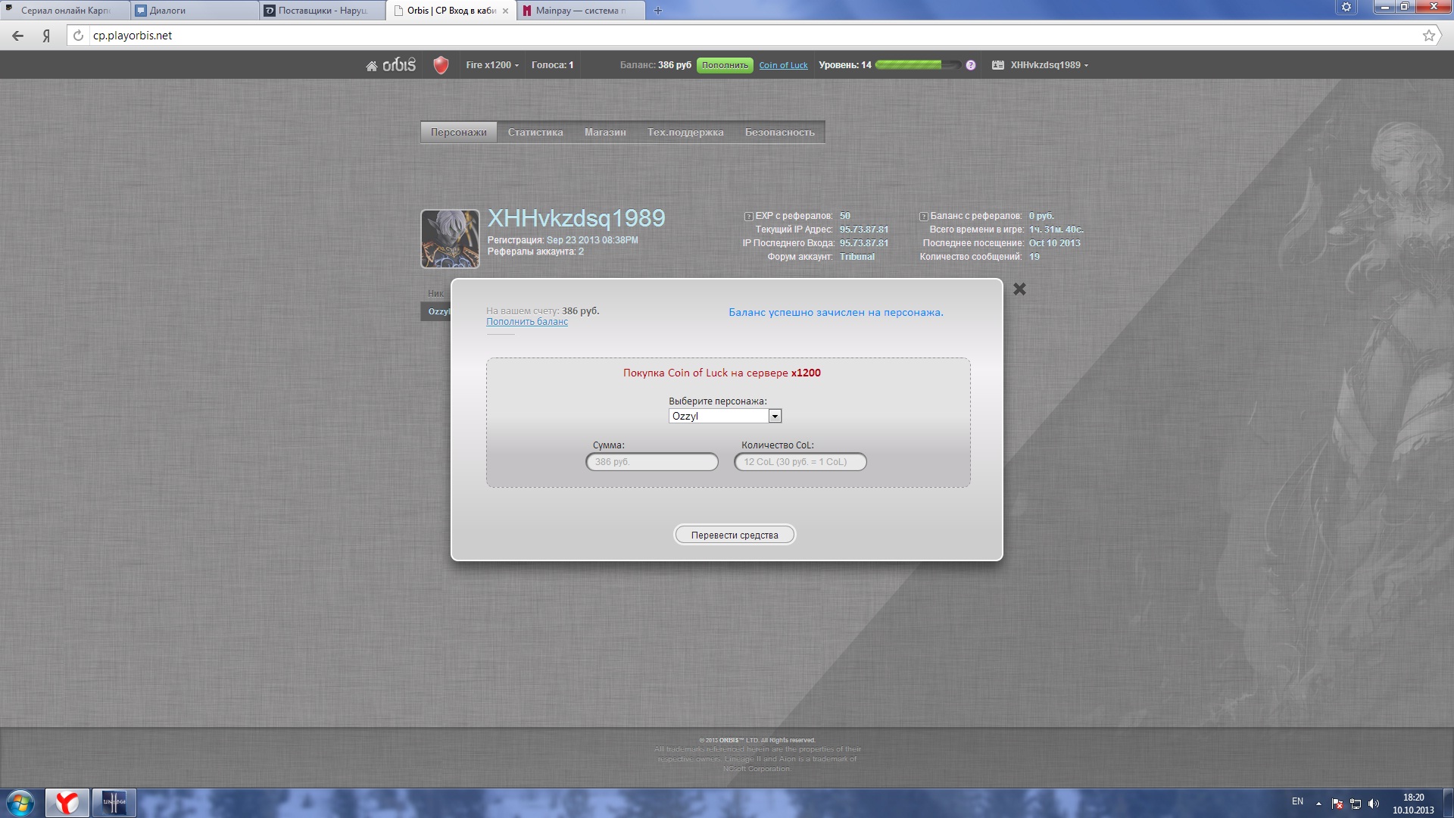Click the browser reload page icon
This screenshot has width=1454, height=818.
pyautogui.click(x=78, y=36)
